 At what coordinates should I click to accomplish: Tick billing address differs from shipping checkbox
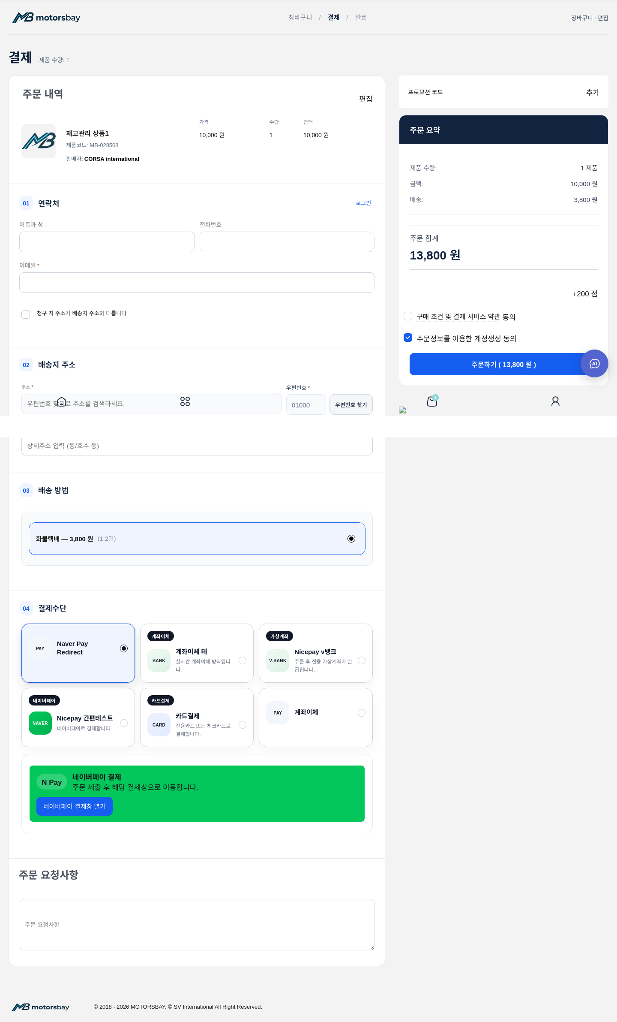tap(26, 314)
